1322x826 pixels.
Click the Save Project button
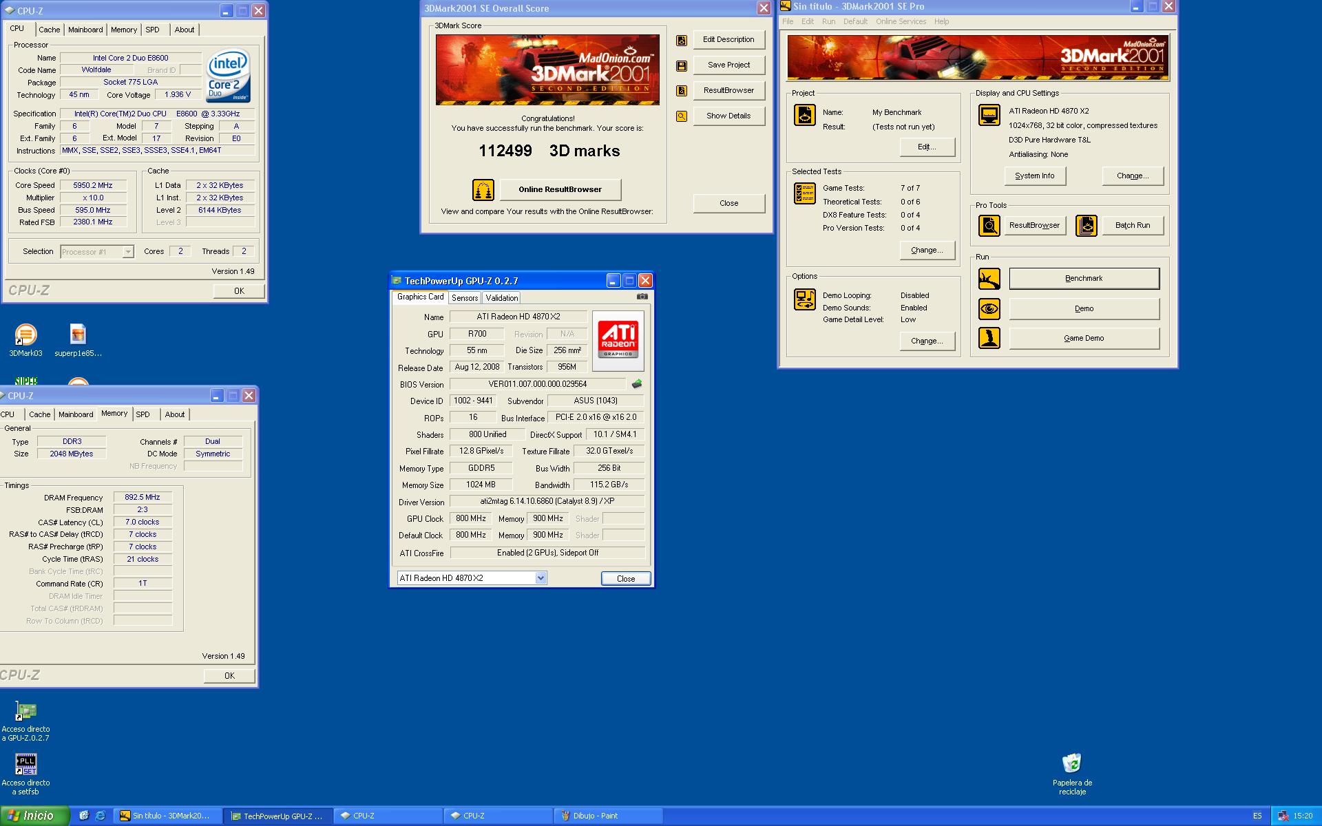tap(728, 65)
